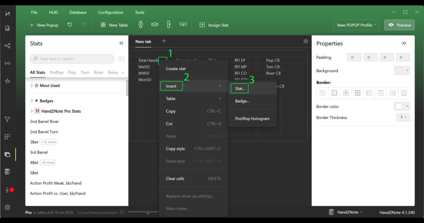The height and width of the screenshot is (223, 424).
Task: Click the Preview button
Action: [399, 25]
